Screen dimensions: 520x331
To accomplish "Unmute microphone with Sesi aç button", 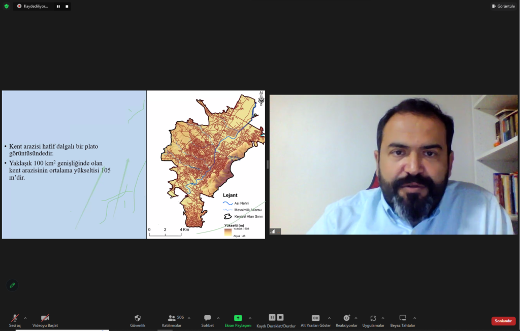I will coord(15,318).
